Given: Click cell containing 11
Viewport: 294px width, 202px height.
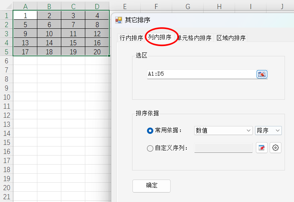Looking at the screenshot, I should (x=73, y=33).
